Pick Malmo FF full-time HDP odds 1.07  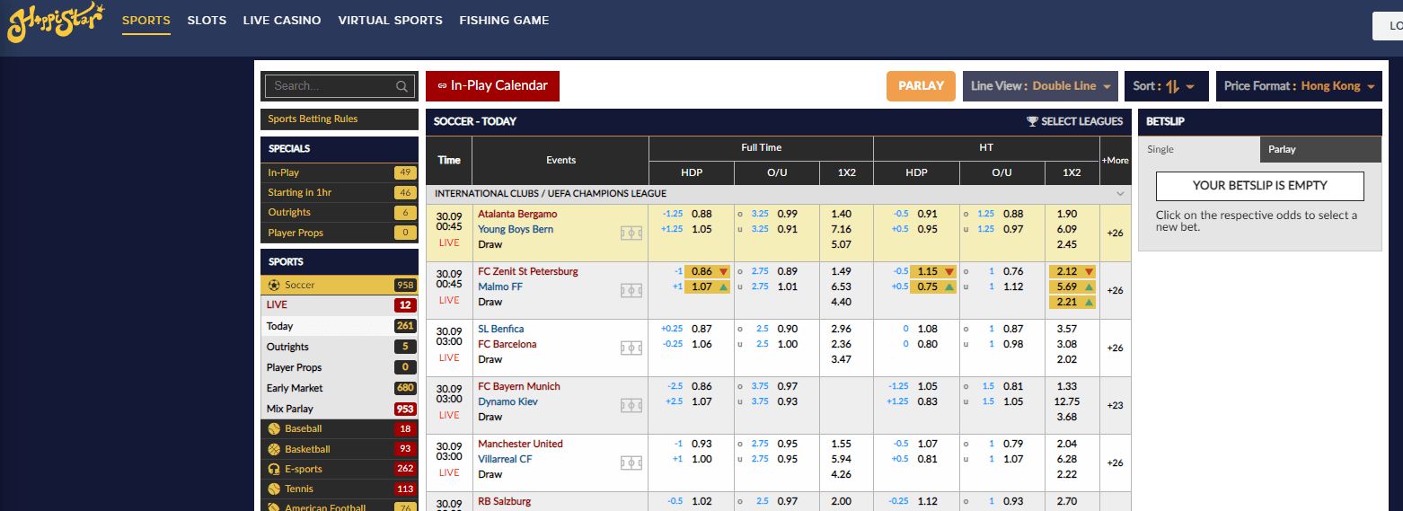pyautogui.click(x=707, y=286)
